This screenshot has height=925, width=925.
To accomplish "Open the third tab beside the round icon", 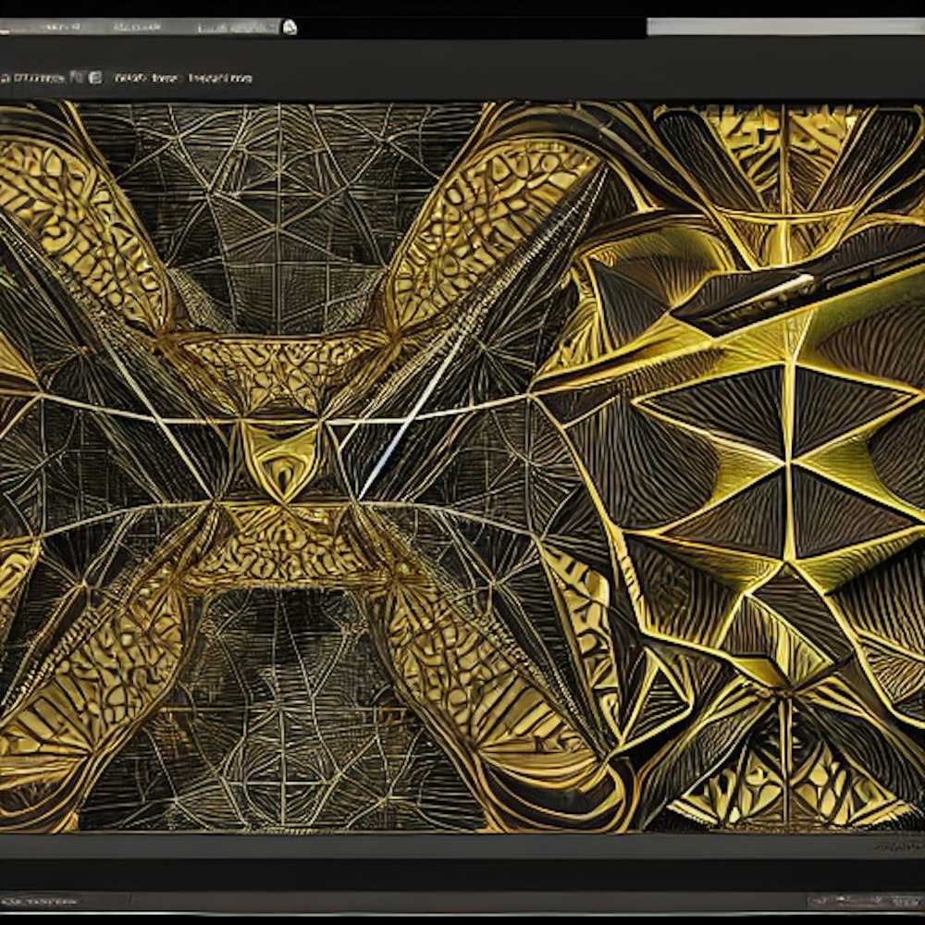I will coord(238,27).
